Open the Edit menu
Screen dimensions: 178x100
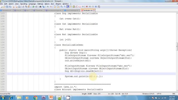click(6, 4)
